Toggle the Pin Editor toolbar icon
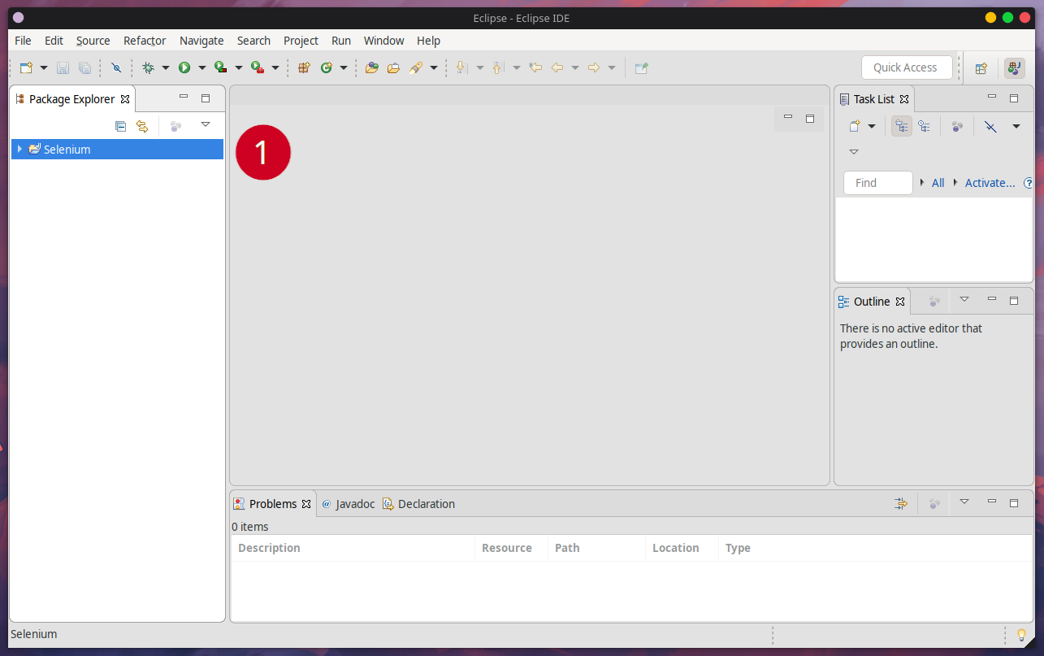 (x=641, y=68)
